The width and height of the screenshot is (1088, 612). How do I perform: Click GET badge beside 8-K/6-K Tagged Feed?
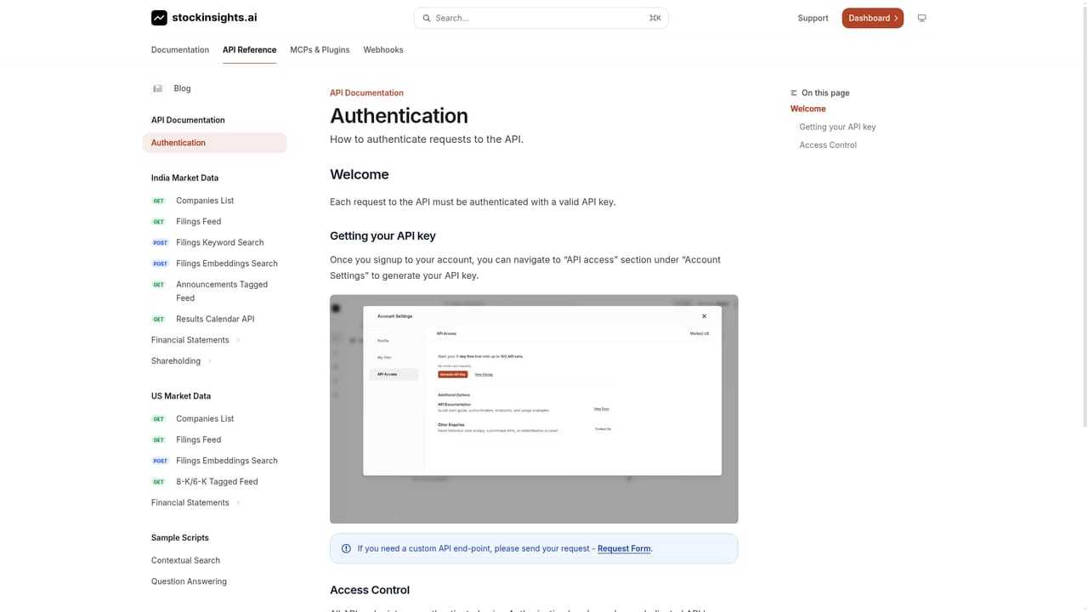tap(159, 482)
